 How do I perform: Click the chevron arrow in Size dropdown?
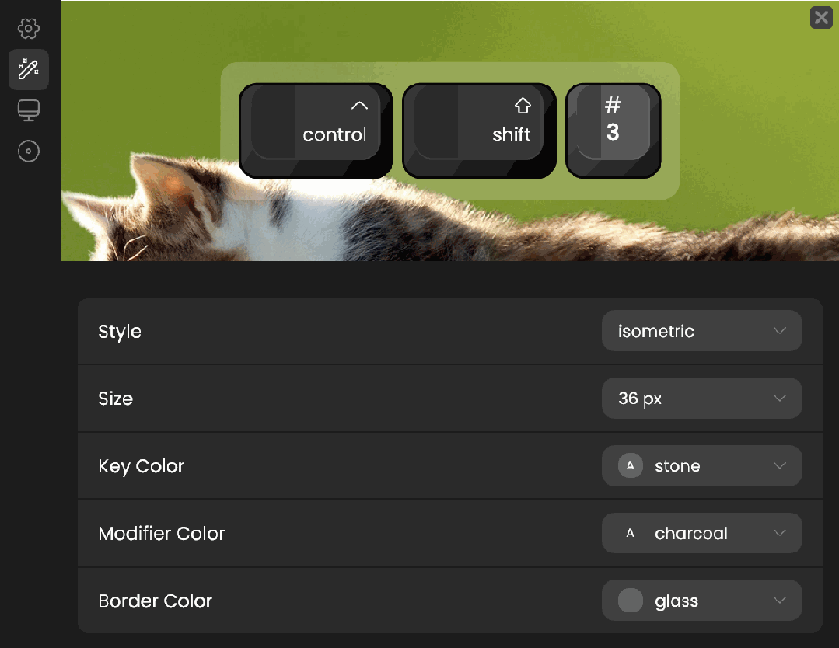pos(780,399)
